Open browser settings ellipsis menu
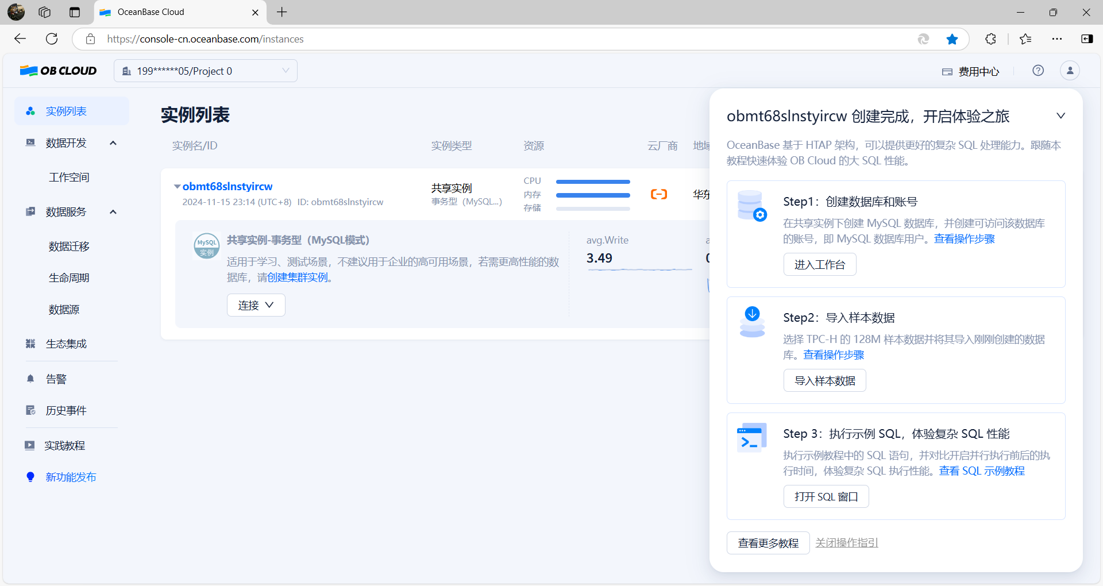Viewport: 1103px width, 586px height. coord(1057,38)
